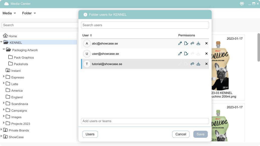Enable download permission for user@showcase.se
Screen dimensions: 260x146
[198, 54]
